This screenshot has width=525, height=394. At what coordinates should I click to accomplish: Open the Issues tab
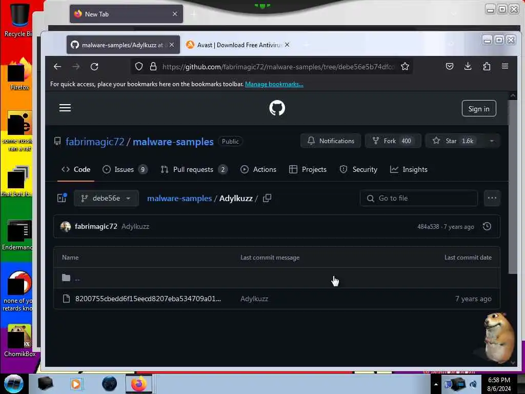125,169
